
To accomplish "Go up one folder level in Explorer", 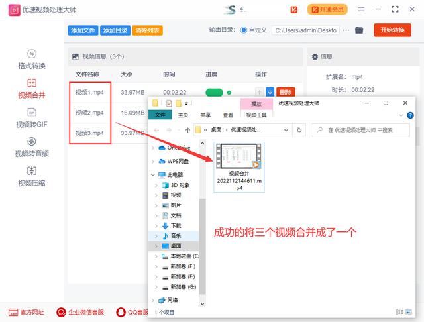I will (187, 130).
